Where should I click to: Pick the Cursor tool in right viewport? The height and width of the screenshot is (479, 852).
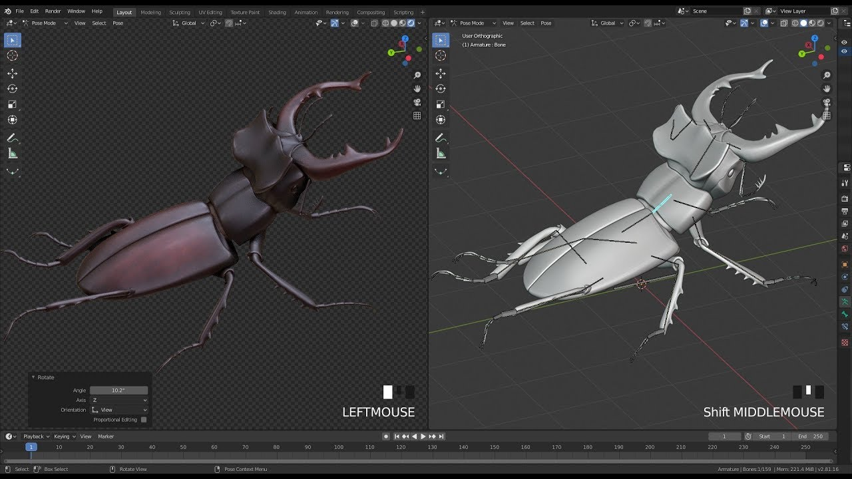[x=441, y=56]
